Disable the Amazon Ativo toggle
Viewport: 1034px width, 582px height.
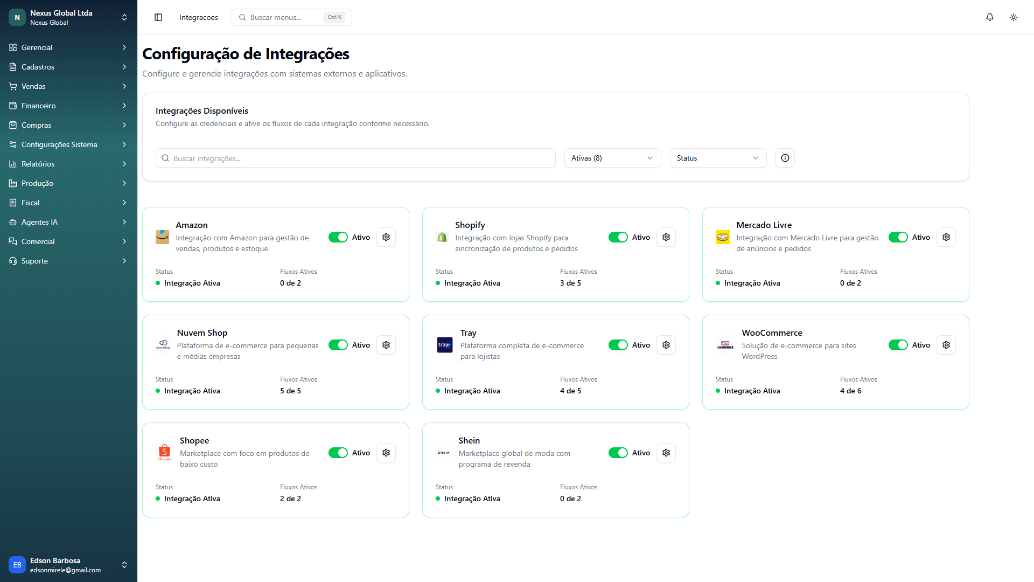point(338,237)
